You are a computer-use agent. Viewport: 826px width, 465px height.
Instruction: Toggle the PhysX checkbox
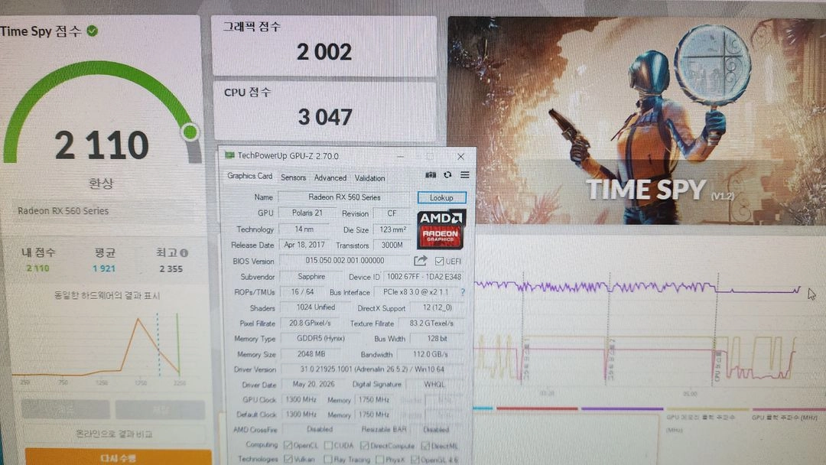click(379, 459)
